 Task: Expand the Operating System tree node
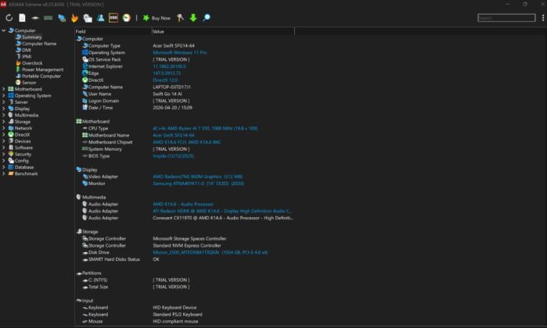[x=3, y=96]
